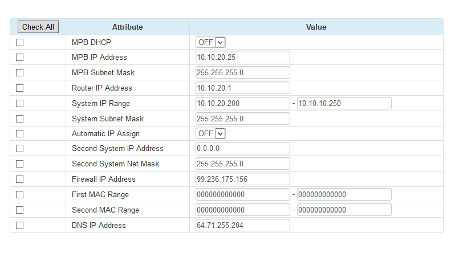451x257 pixels.
Task: Check the Second MAC Range checkbox
Action: click(19, 210)
